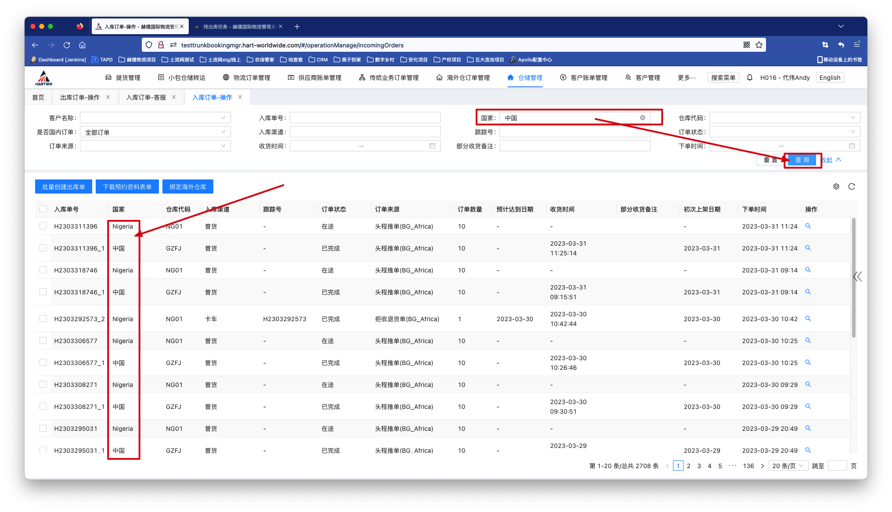Click the table refresh icon
Viewport: 892px width, 512px height.
point(851,186)
